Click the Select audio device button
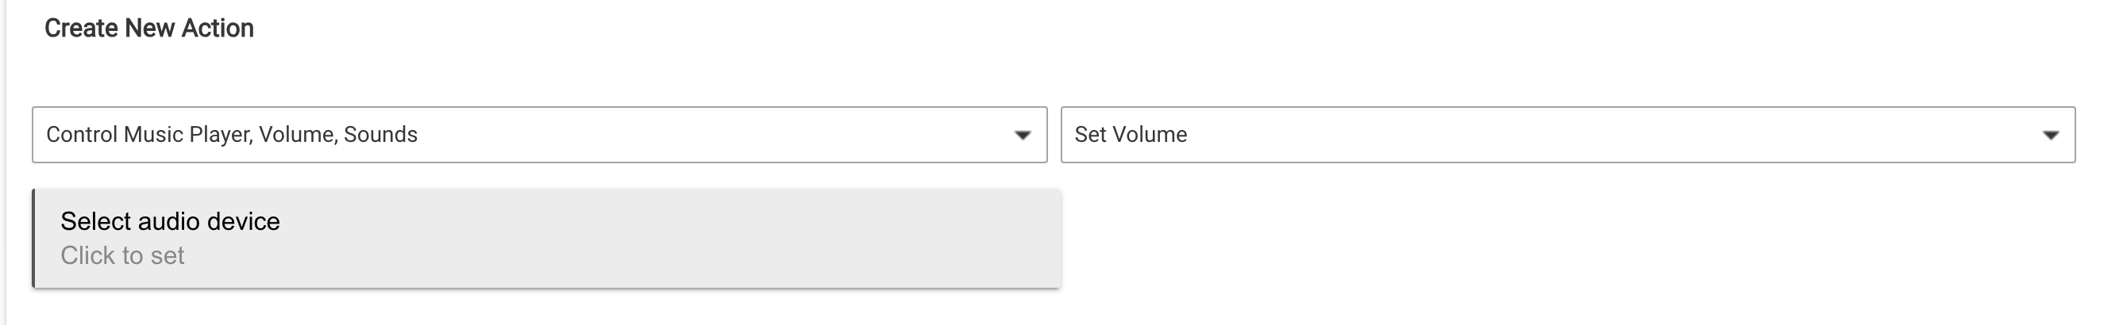The image size is (2123, 325). click(545, 239)
